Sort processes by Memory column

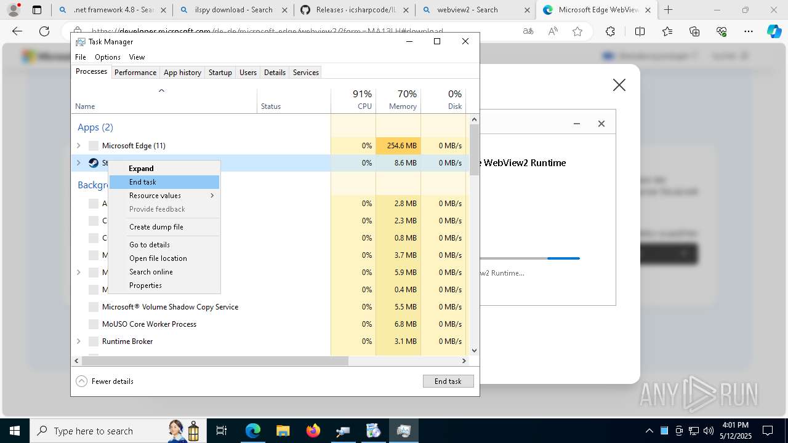click(398, 101)
